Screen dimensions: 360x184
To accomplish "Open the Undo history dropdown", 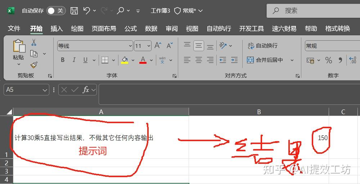I will click(94, 10).
